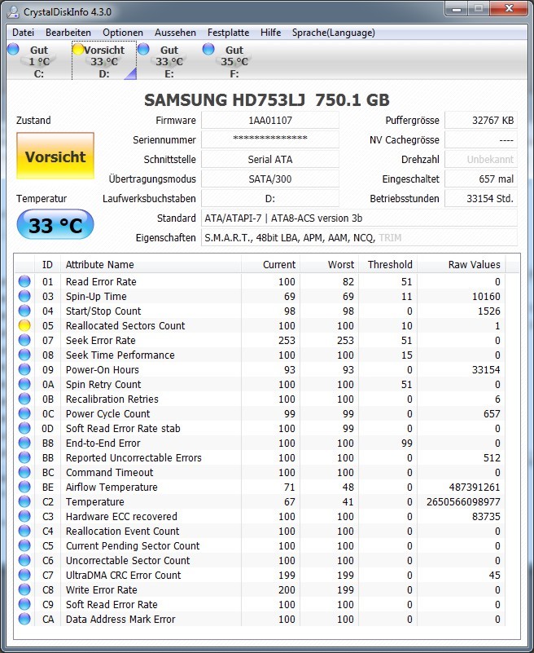
Task: Switch to drive F: disk tab
Action: (234, 61)
